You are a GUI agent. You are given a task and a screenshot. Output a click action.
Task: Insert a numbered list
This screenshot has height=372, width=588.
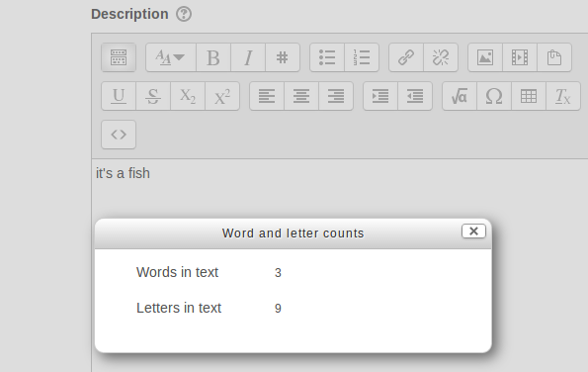[x=362, y=57]
